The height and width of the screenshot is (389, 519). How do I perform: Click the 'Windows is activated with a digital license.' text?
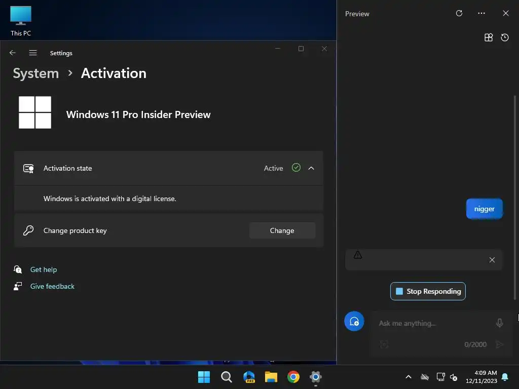click(110, 199)
